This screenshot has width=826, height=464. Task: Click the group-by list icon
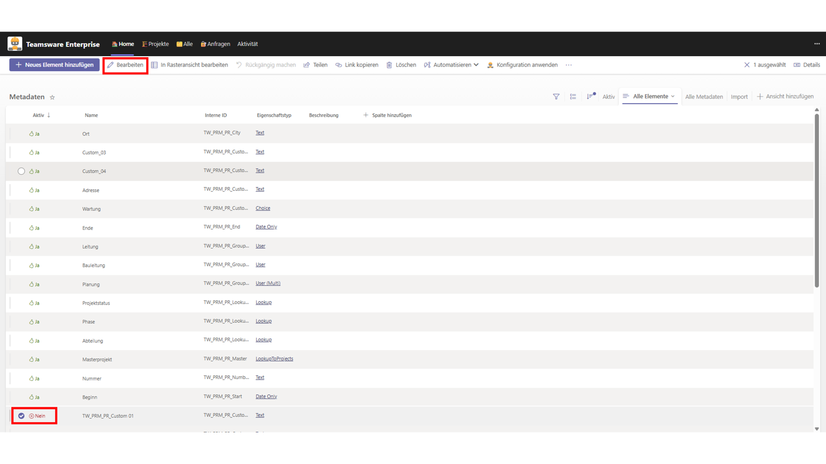[573, 96]
